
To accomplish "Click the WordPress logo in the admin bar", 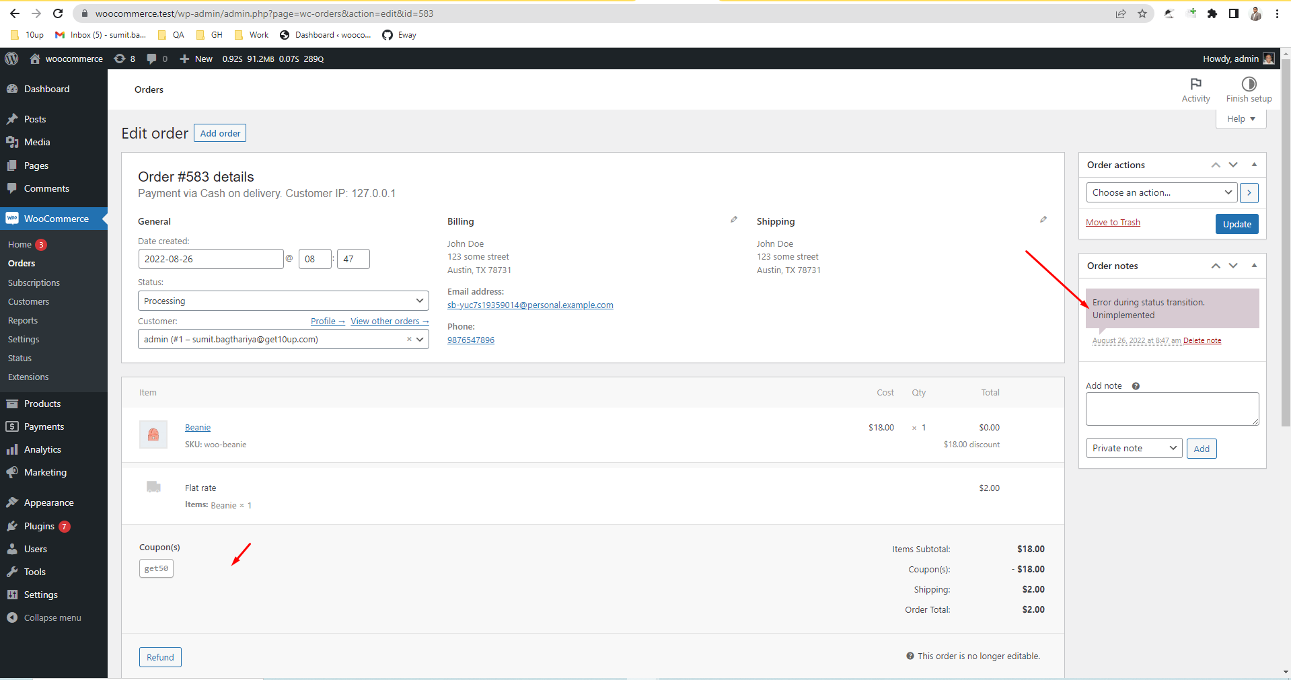I will (x=11, y=59).
